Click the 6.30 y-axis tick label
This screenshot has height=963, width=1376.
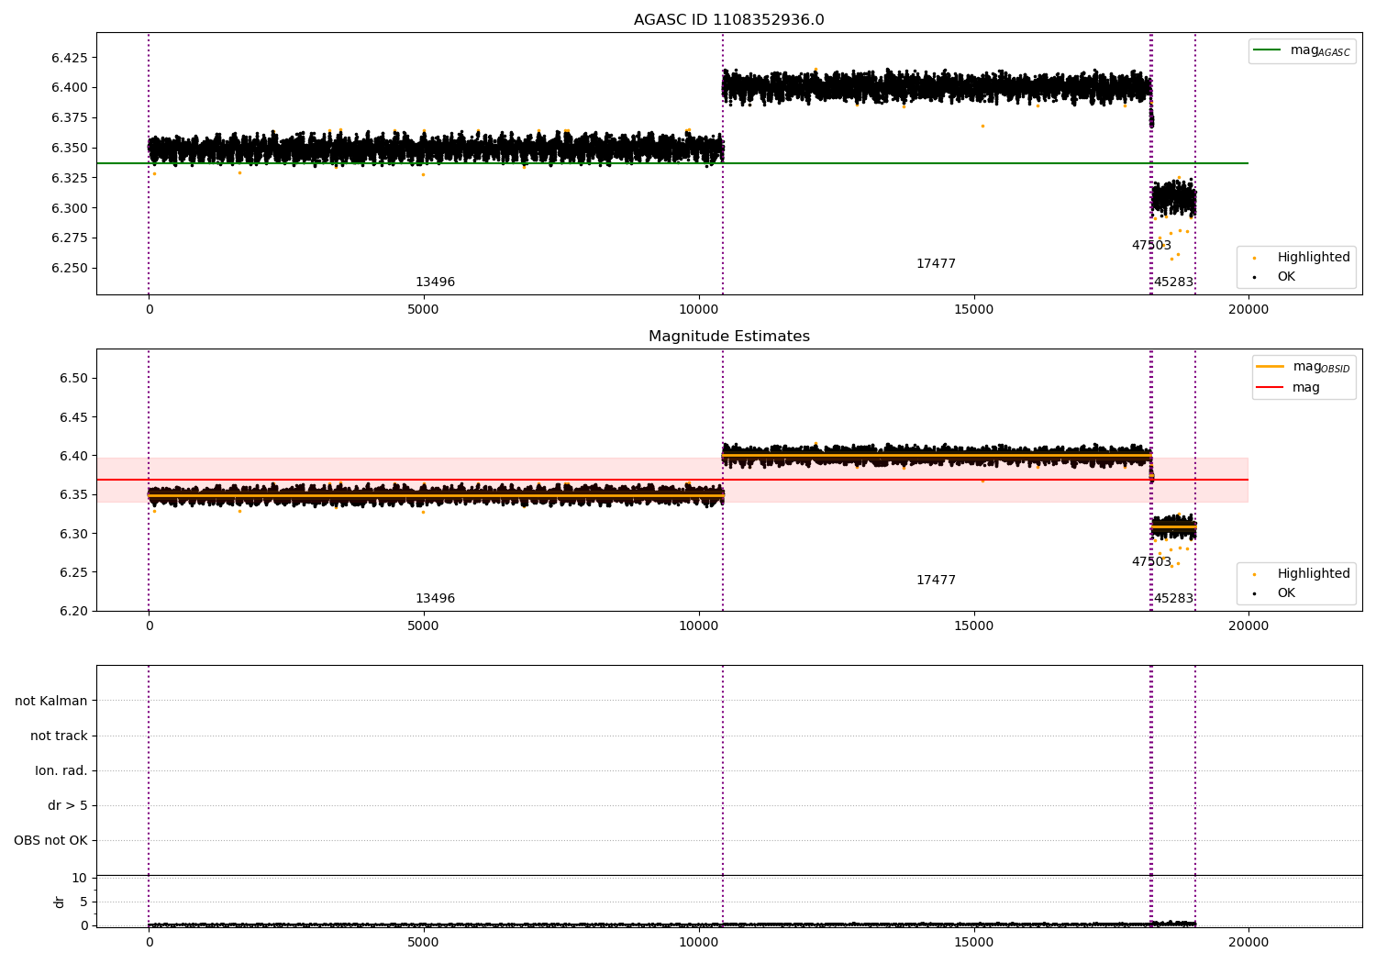click(73, 534)
